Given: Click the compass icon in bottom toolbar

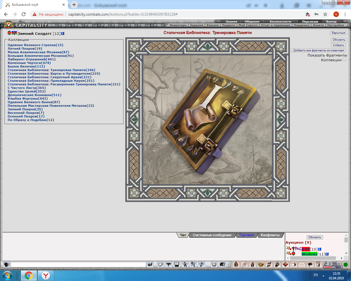Looking at the screenshot, I should click(244, 264).
